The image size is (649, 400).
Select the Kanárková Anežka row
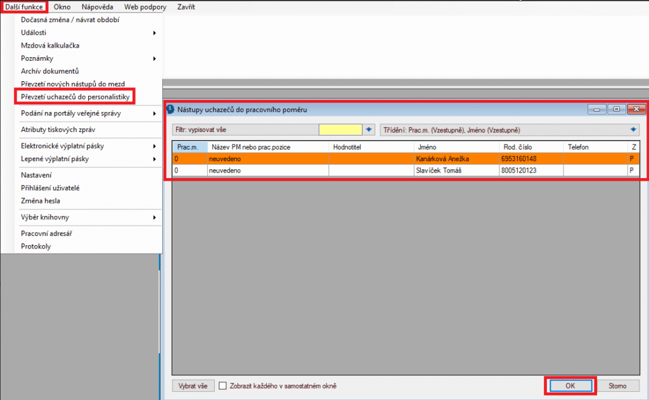[x=406, y=159]
